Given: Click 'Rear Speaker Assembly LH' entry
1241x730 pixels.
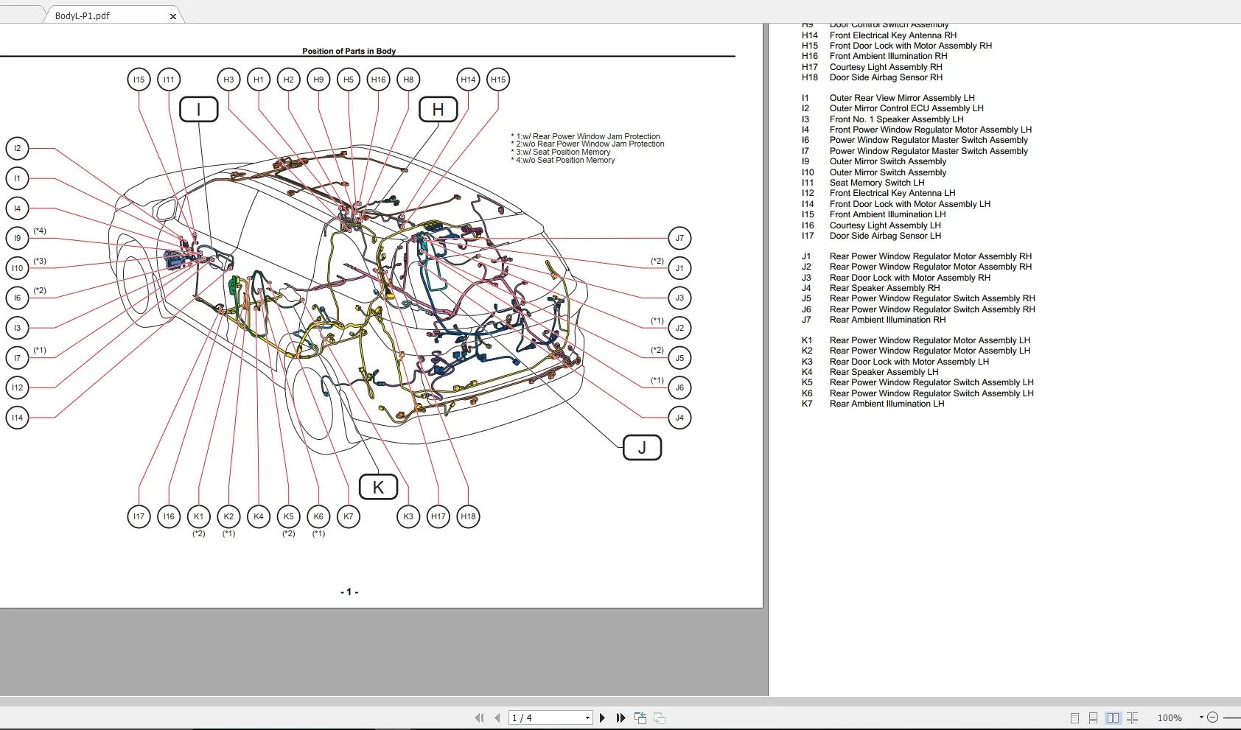Looking at the screenshot, I should tap(884, 372).
